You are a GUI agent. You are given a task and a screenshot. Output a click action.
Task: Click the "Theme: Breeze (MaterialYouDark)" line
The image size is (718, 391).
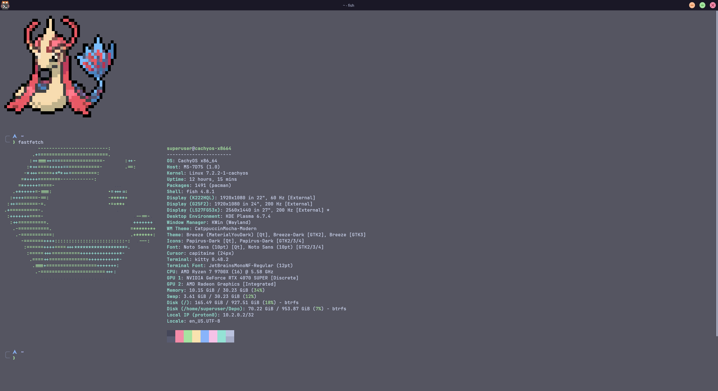tap(266, 235)
